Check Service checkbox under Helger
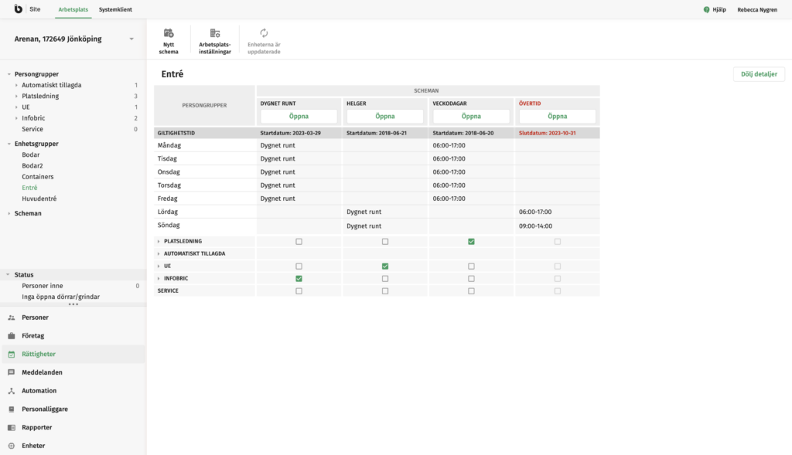 point(385,290)
